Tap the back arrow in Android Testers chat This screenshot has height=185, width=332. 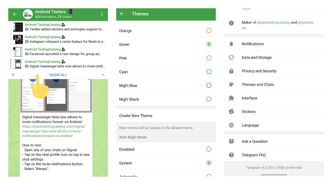click(15, 14)
